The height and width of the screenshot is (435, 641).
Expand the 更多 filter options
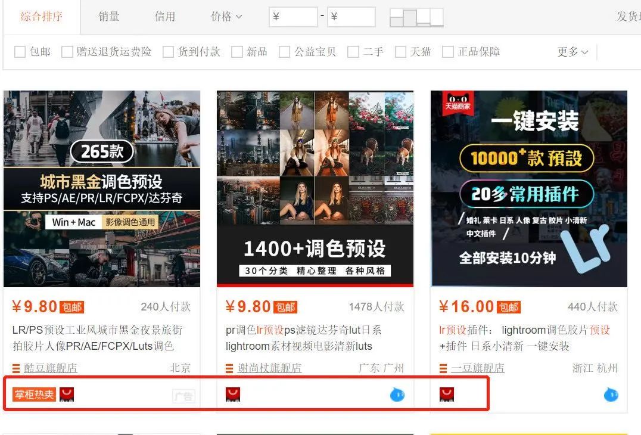click(572, 52)
